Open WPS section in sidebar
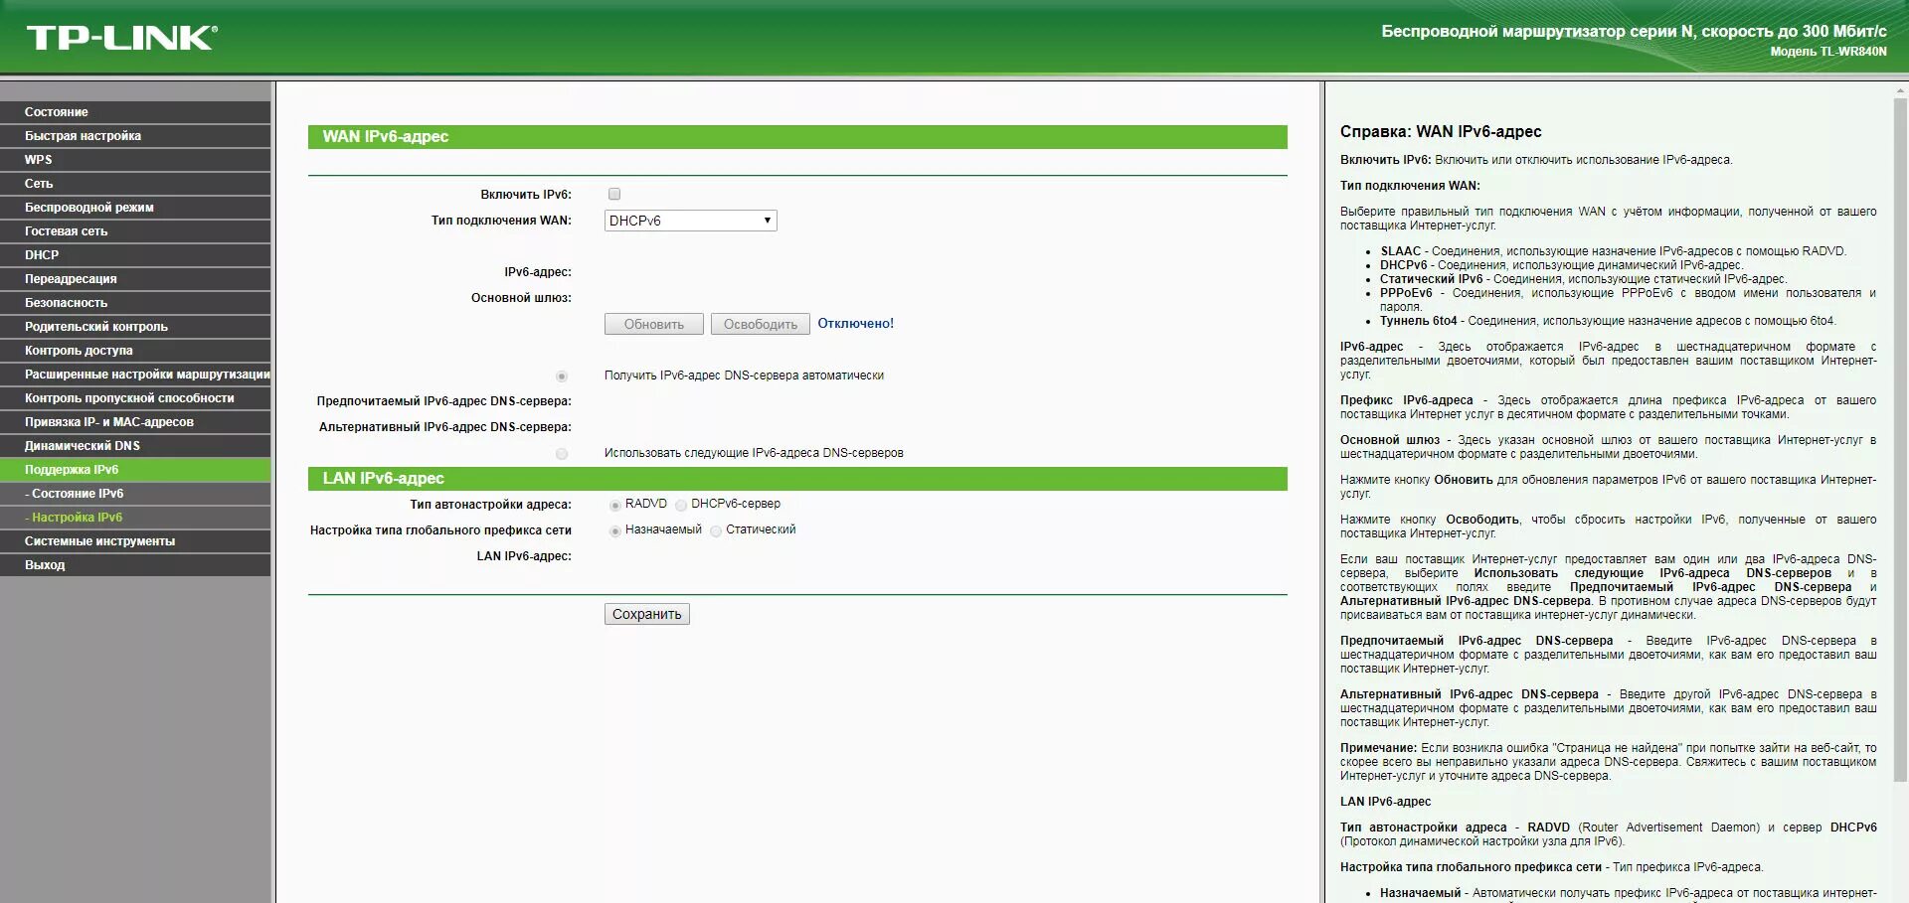 135,160
